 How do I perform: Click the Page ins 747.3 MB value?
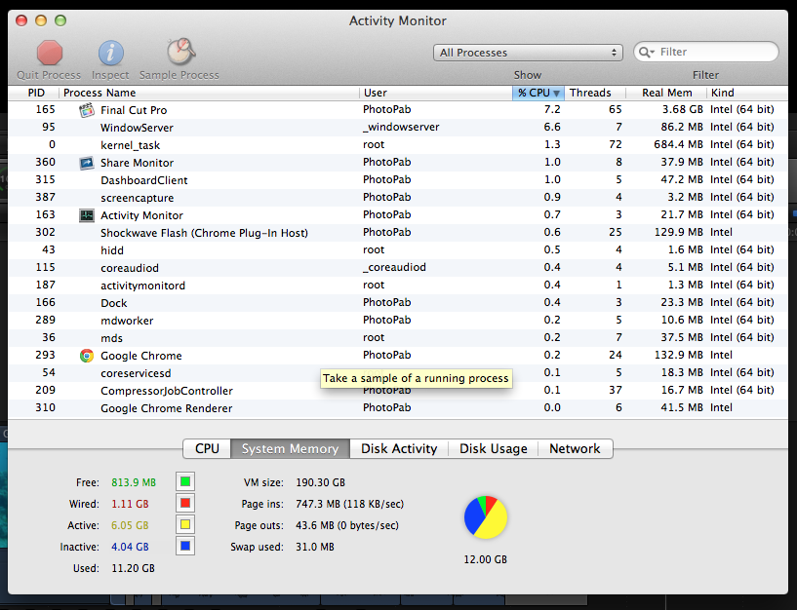click(x=349, y=504)
